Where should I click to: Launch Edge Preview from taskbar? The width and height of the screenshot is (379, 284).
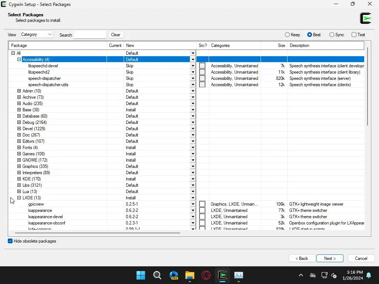pyautogui.click(x=174, y=275)
